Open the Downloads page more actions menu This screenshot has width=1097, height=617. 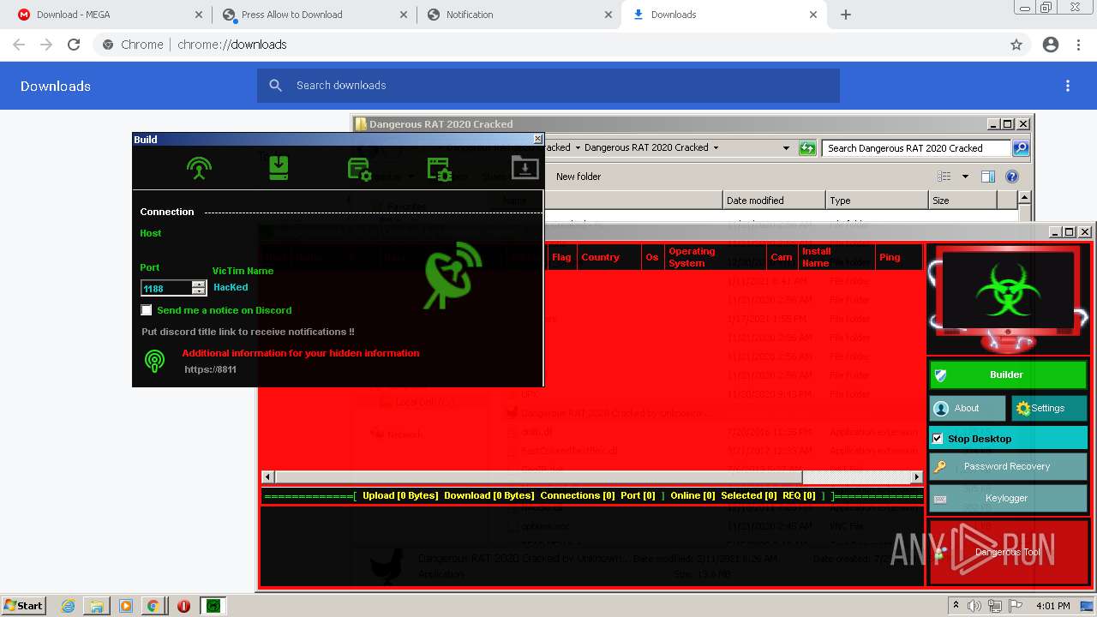pos(1068,86)
